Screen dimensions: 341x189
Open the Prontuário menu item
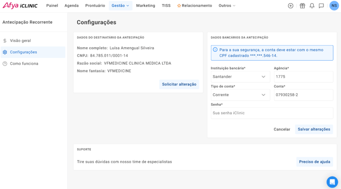95,6
